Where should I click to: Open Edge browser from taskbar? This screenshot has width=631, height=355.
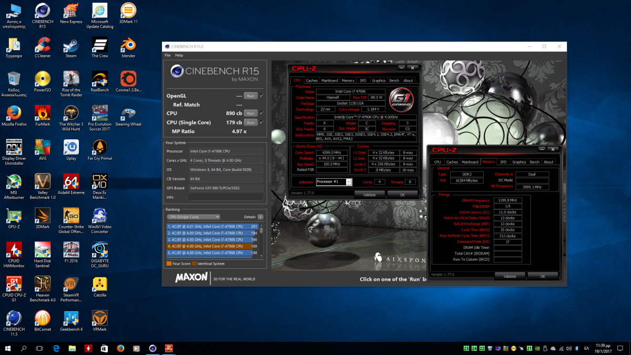[56, 348]
